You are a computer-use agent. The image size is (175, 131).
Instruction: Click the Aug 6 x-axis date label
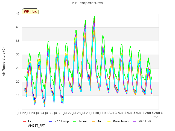[x=158, y=113]
